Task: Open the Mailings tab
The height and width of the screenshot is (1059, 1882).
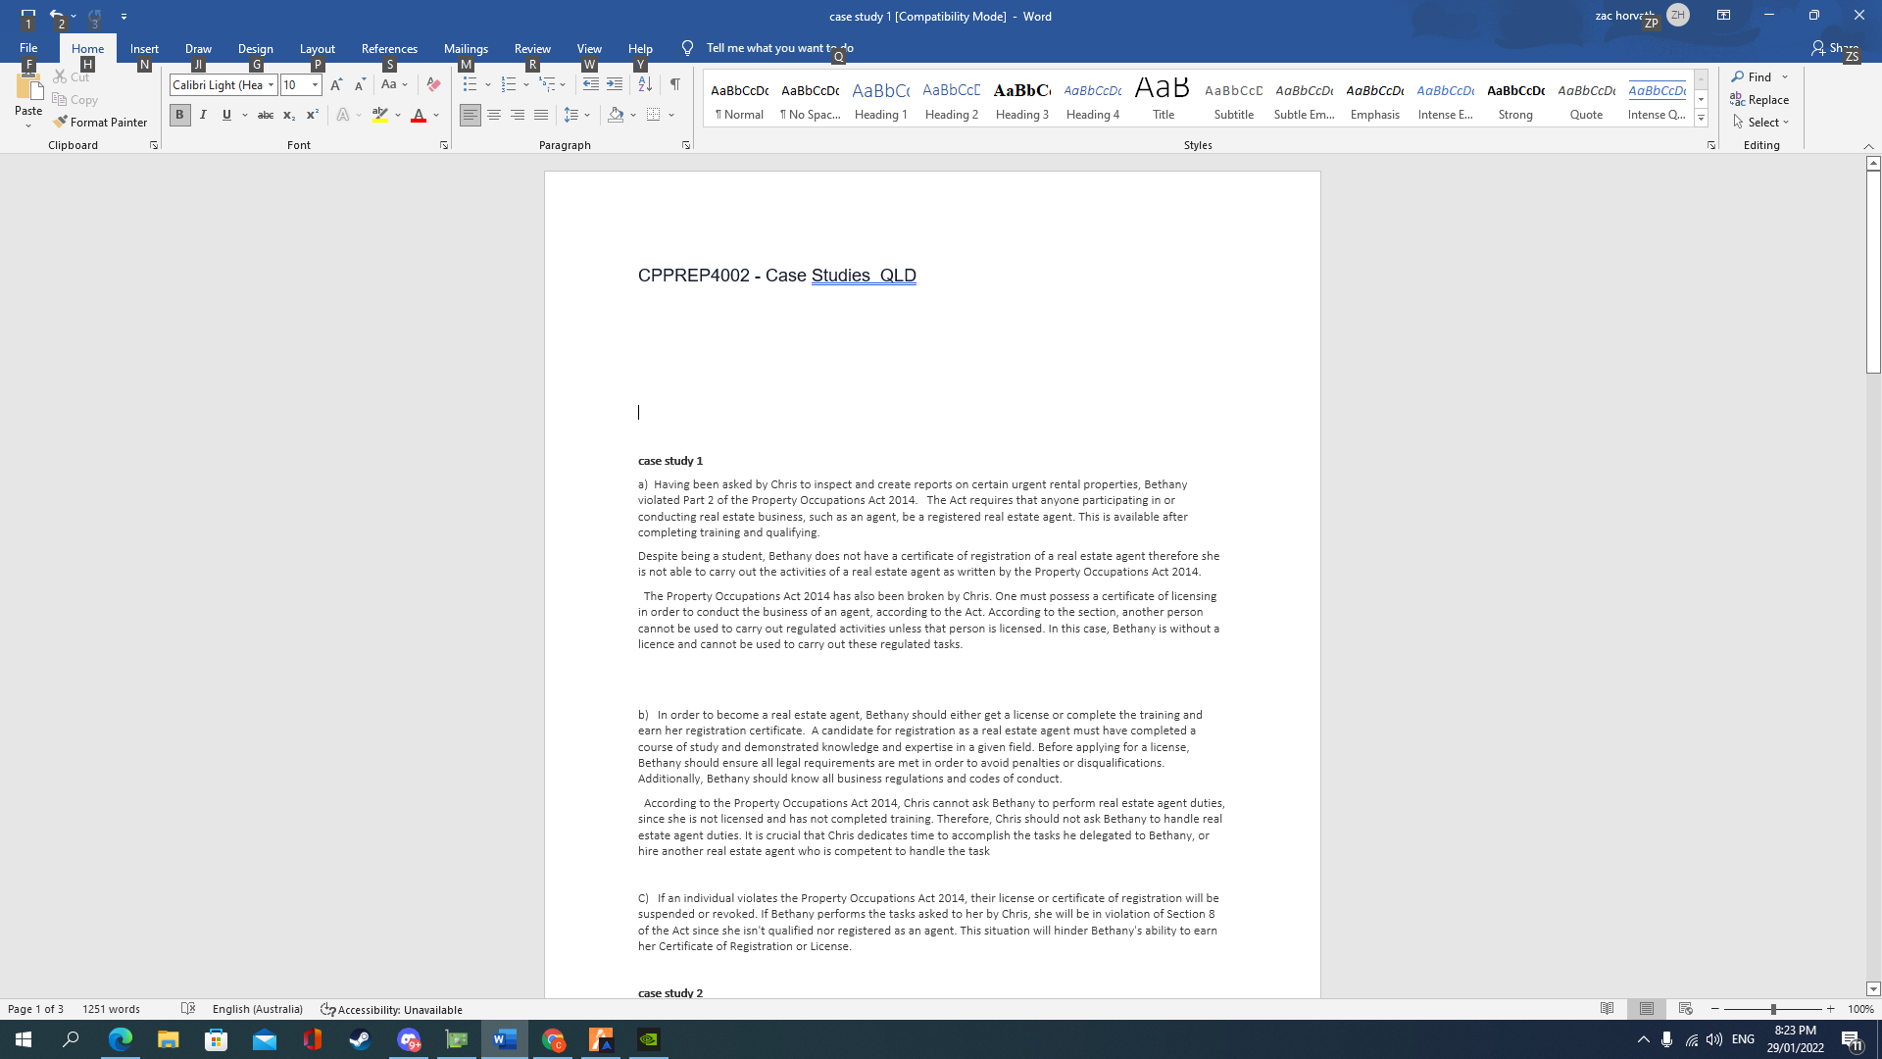Action: 466,48
